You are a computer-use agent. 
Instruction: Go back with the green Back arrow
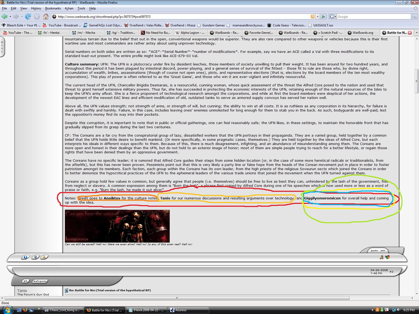click(4, 16)
